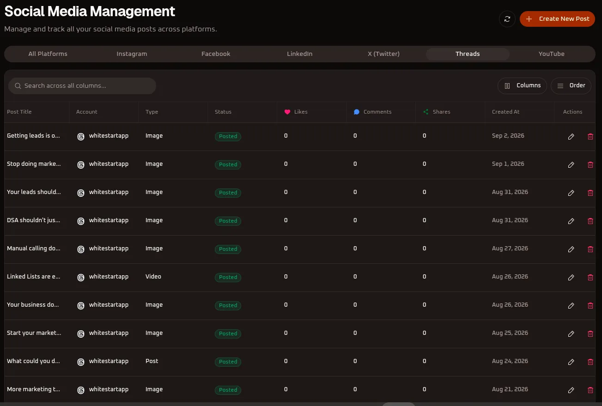Edit the 'Linked Lists are e...' video post
This screenshot has height=406, width=602.
pos(571,278)
